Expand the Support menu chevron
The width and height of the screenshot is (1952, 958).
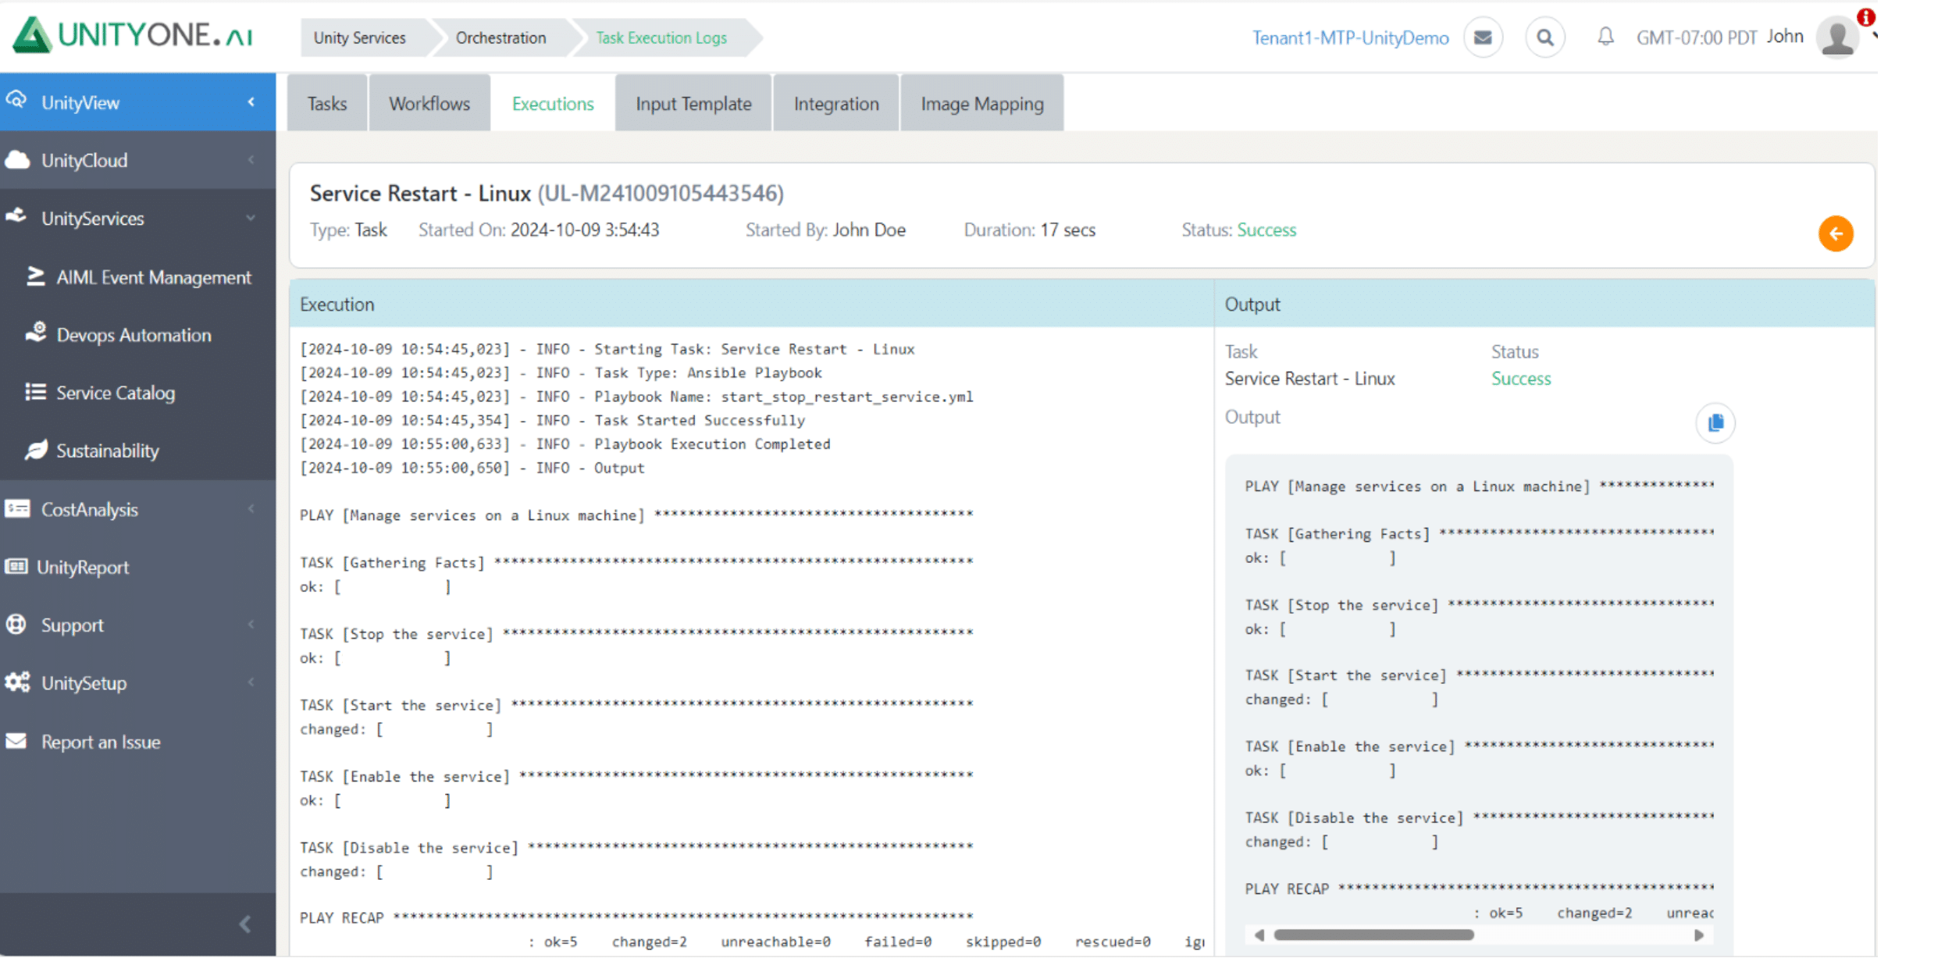click(251, 624)
